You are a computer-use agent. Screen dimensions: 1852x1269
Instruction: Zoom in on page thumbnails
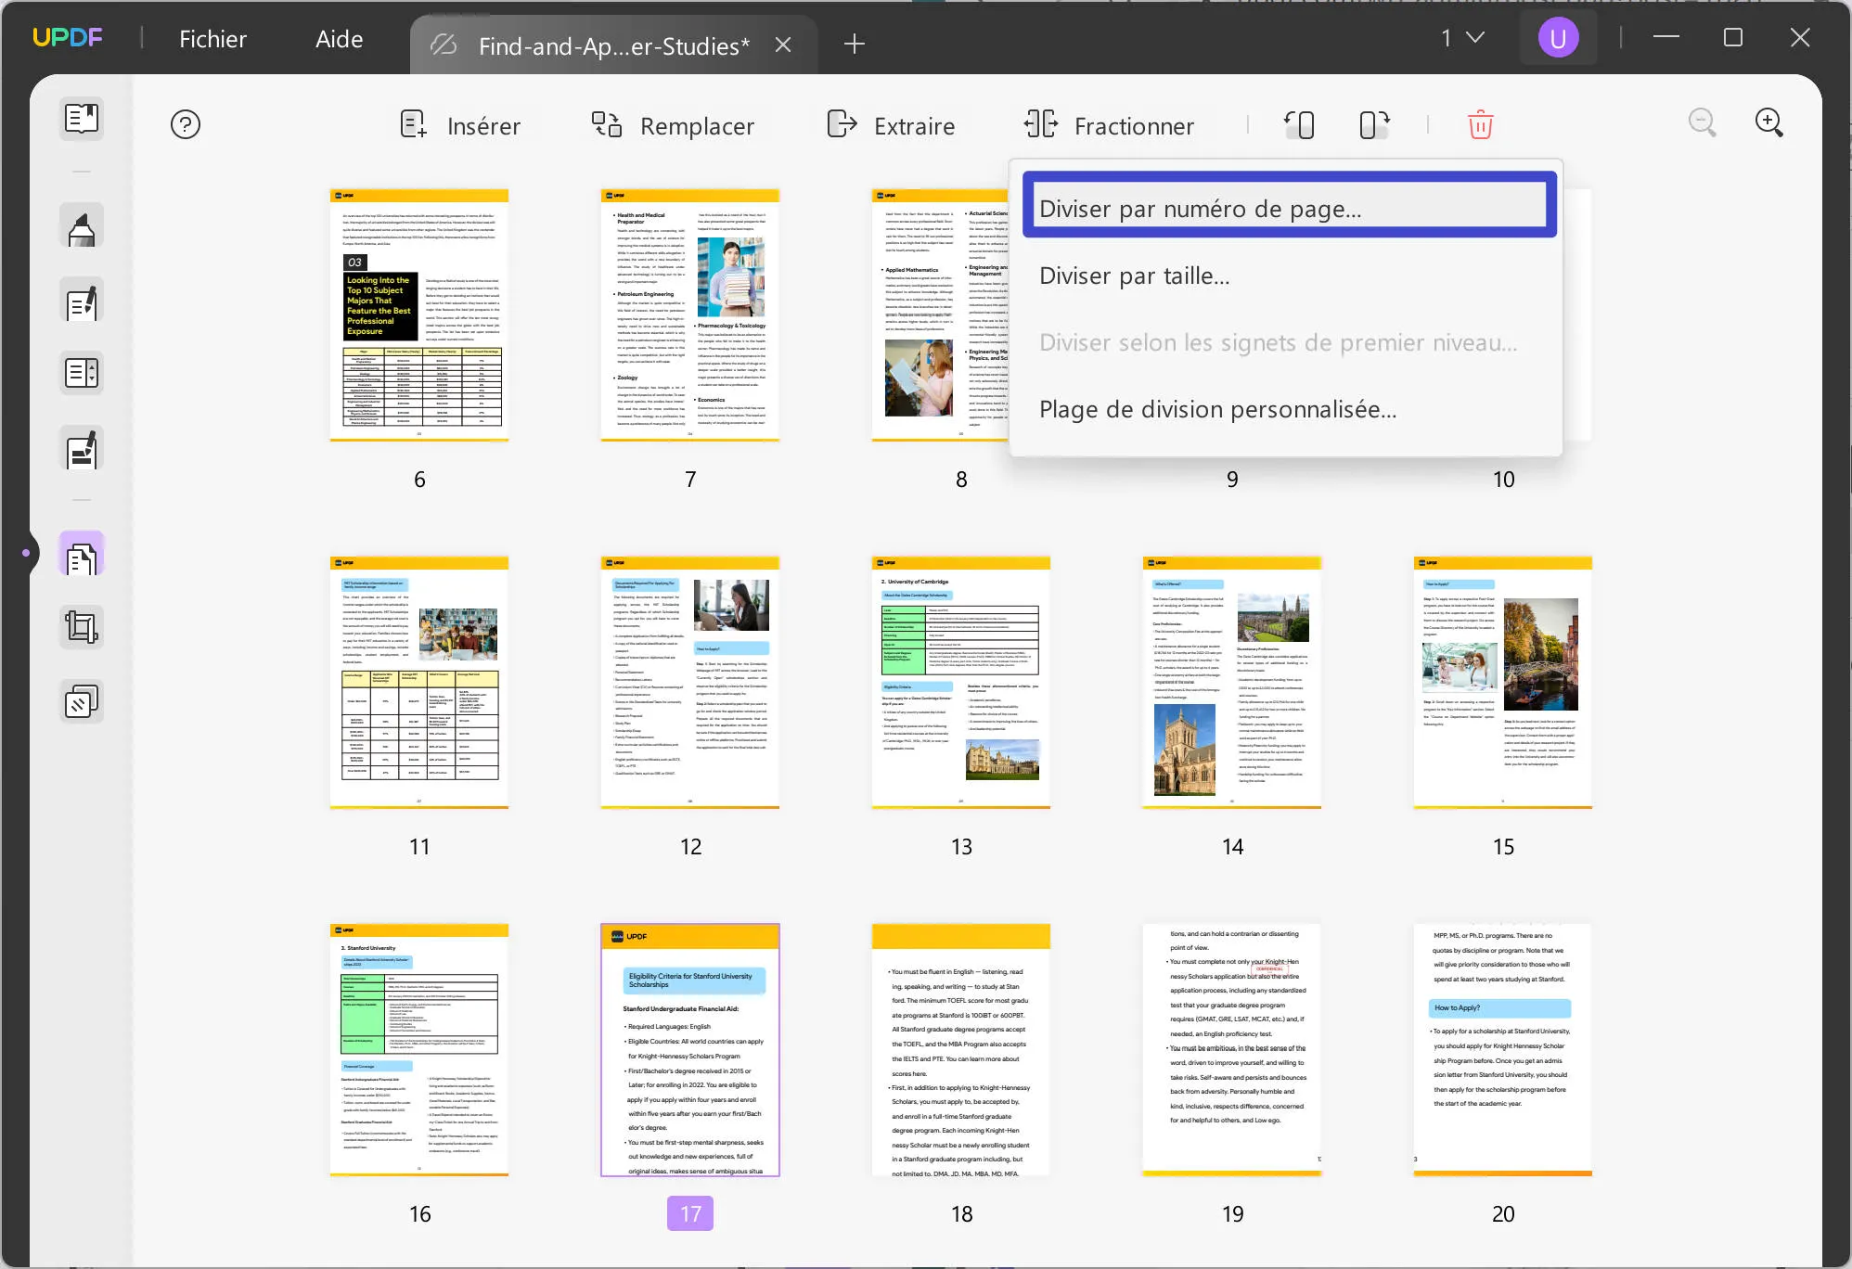[x=1769, y=122]
